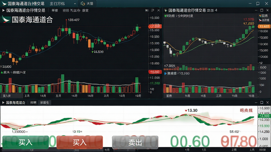Click the 917.80 red value in the bottom panel
Image resolution: width=271 pixels, height=152 pixels.
(x=238, y=141)
